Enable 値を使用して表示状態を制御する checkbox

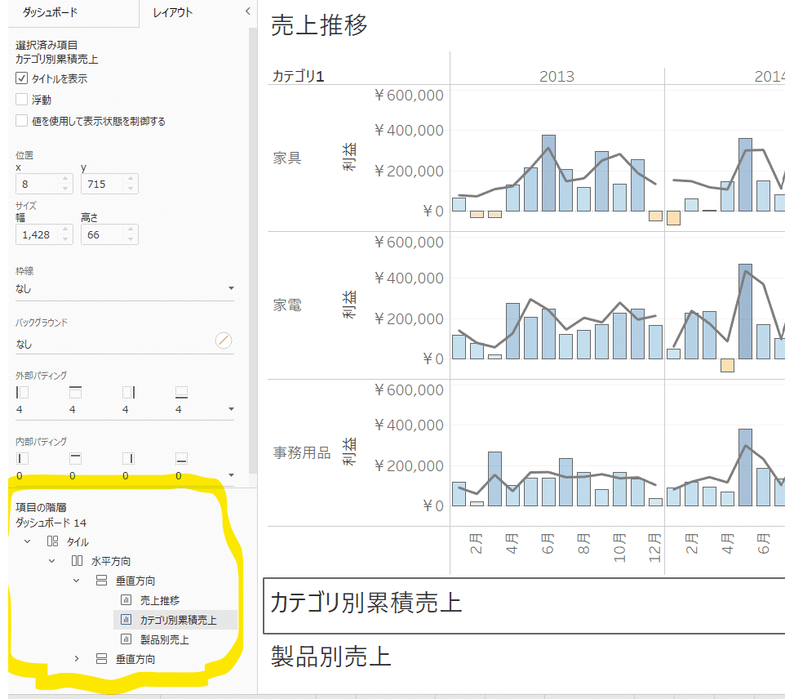coord(21,121)
